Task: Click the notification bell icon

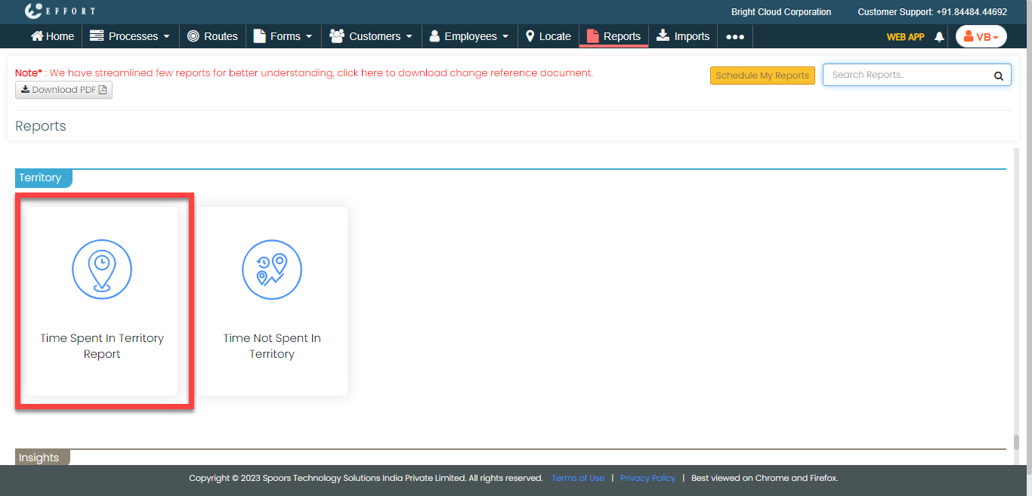Action: (939, 36)
